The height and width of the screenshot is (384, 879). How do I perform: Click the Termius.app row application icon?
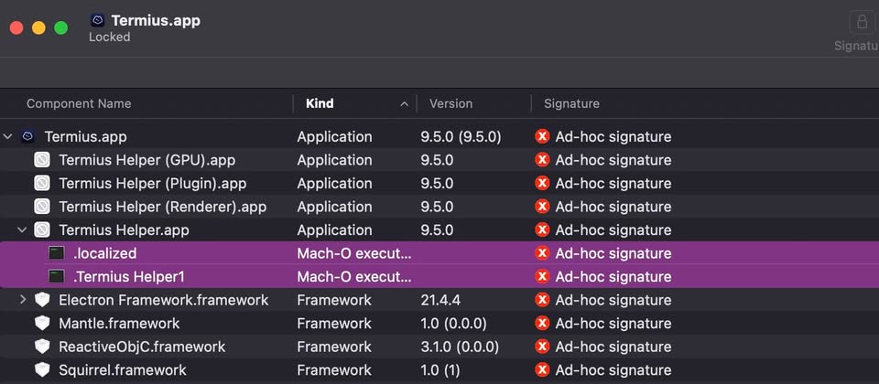coord(27,137)
